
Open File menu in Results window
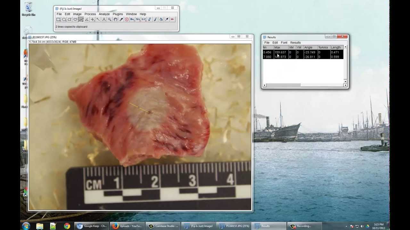[267, 42]
